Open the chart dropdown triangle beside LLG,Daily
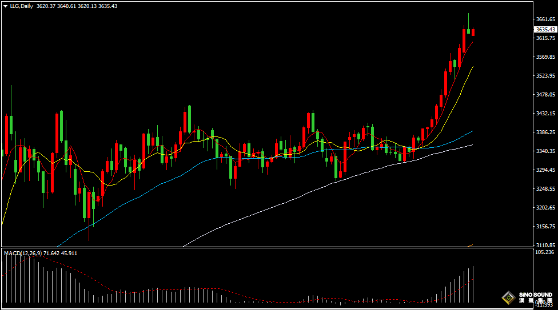This screenshot has height=310, width=558. coord(5,6)
